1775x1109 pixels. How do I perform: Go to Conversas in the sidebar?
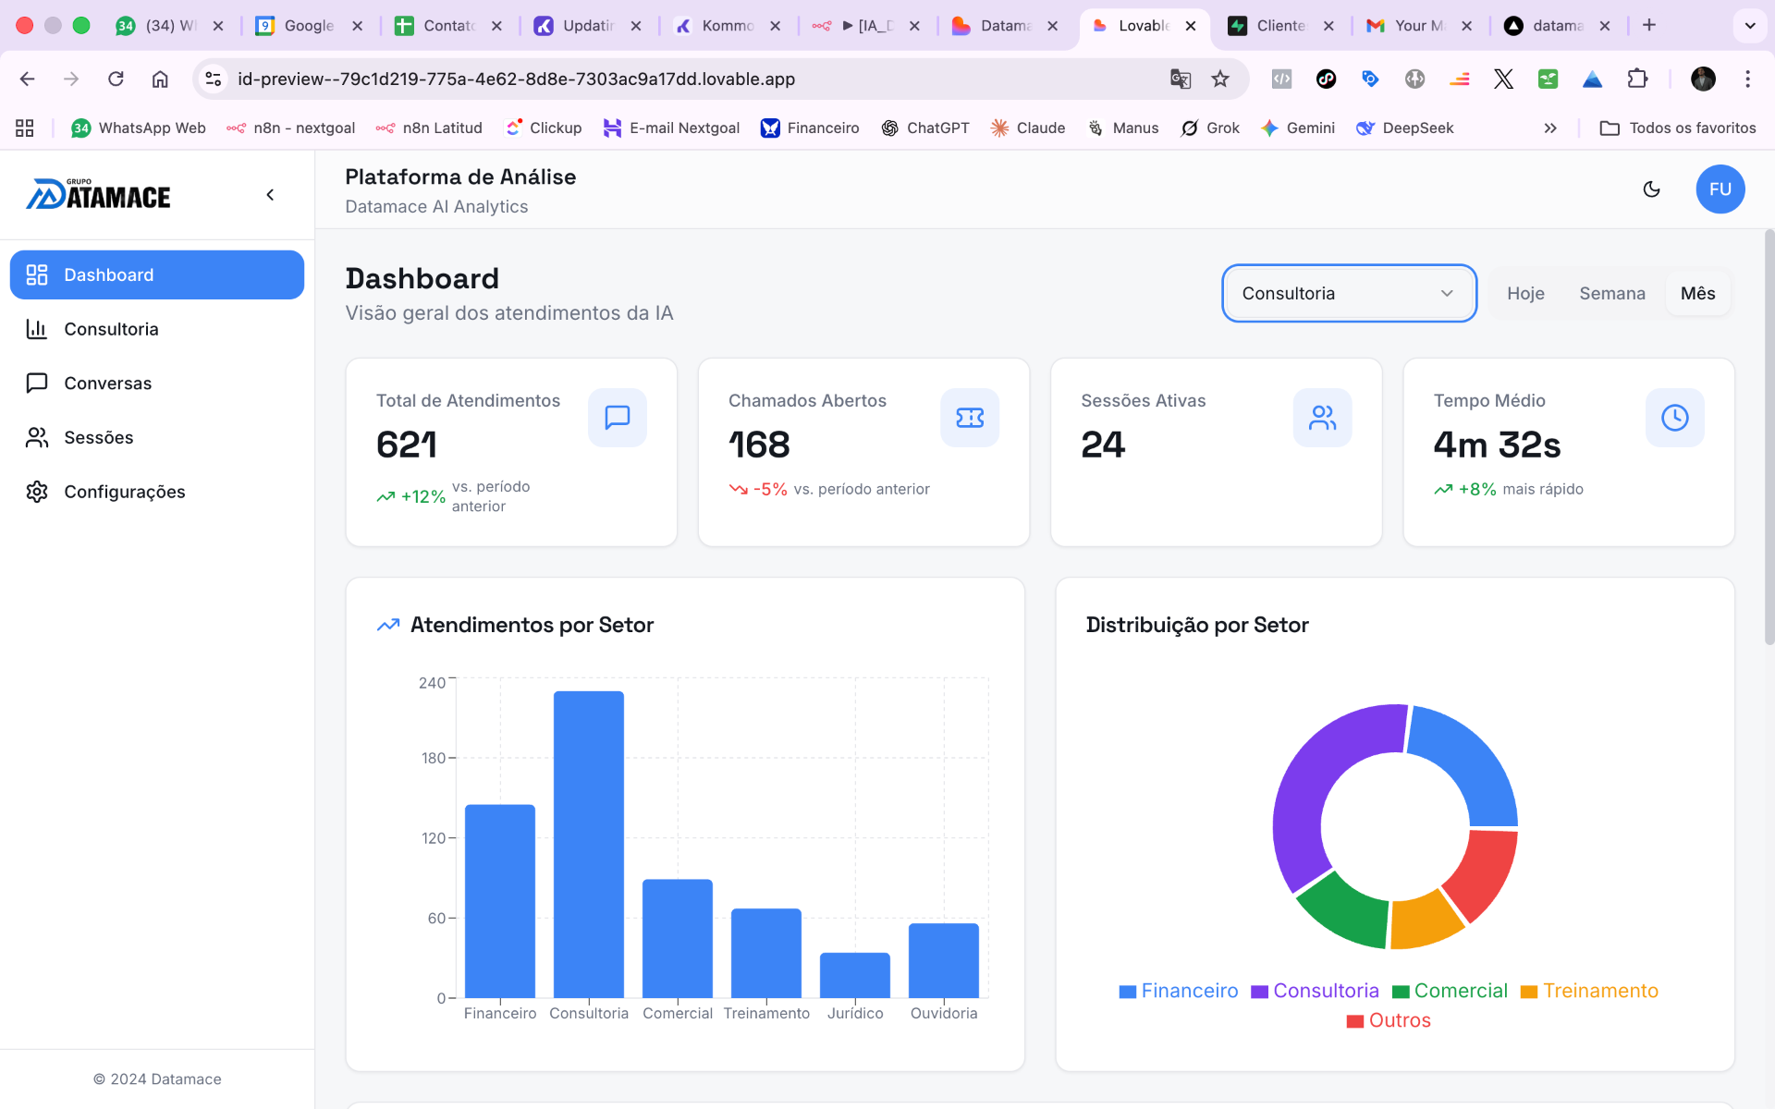[x=107, y=384]
